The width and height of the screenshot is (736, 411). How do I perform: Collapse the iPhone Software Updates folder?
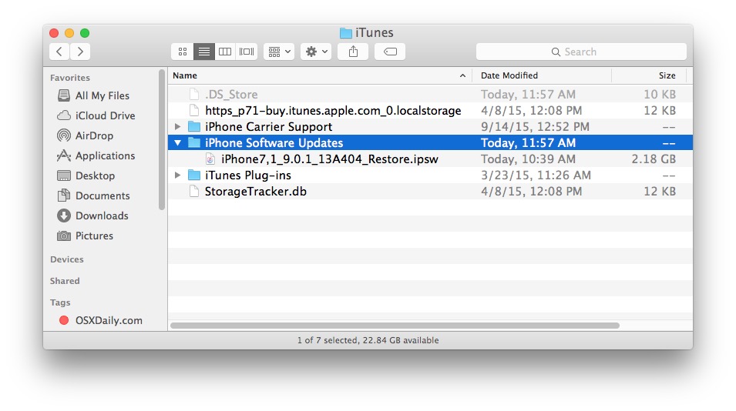pyautogui.click(x=178, y=143)
